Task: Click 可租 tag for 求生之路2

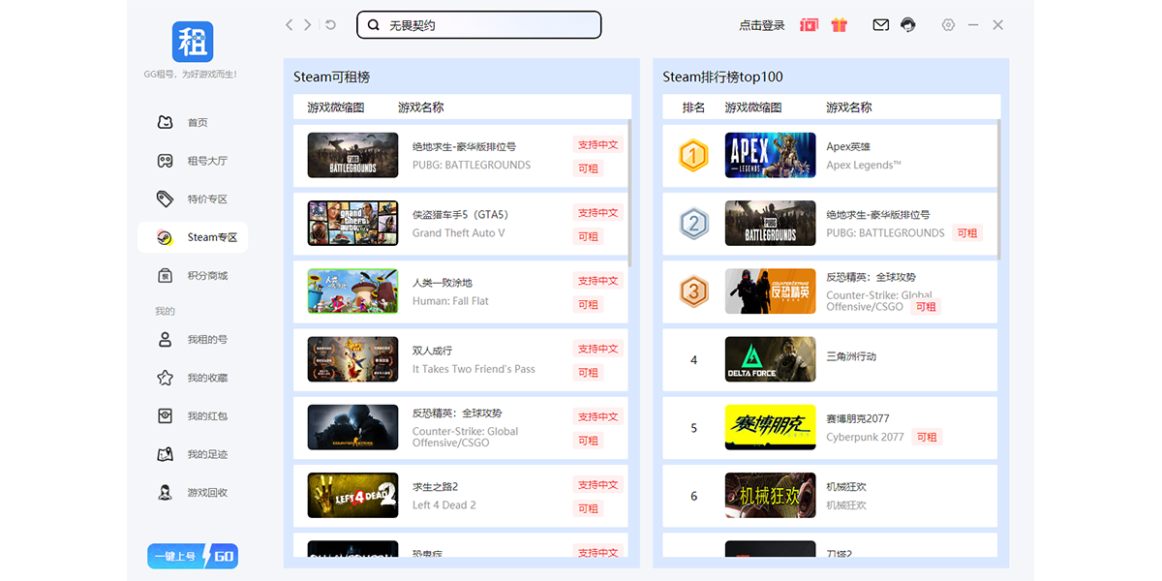Action: click(588, 508)
